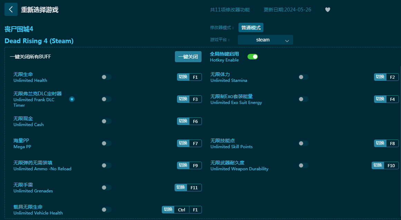Screen dimensions: 401x220
Task: Click the Dead Rising 4 (Steam) title
Action: point(39,41)
